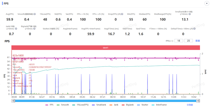The height and width of the screenshot is (107, 210).
Task: Click the FPS threshold field showing 18
Action: pyautogui.click(x=179, y=41)
